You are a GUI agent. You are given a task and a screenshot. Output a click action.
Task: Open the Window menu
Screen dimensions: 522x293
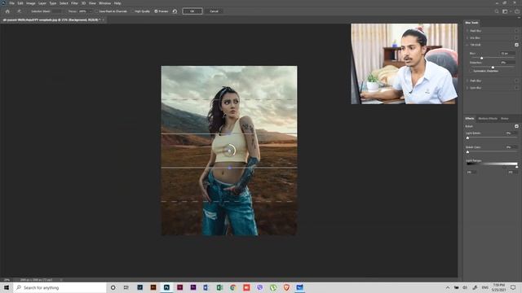(104, 3)
